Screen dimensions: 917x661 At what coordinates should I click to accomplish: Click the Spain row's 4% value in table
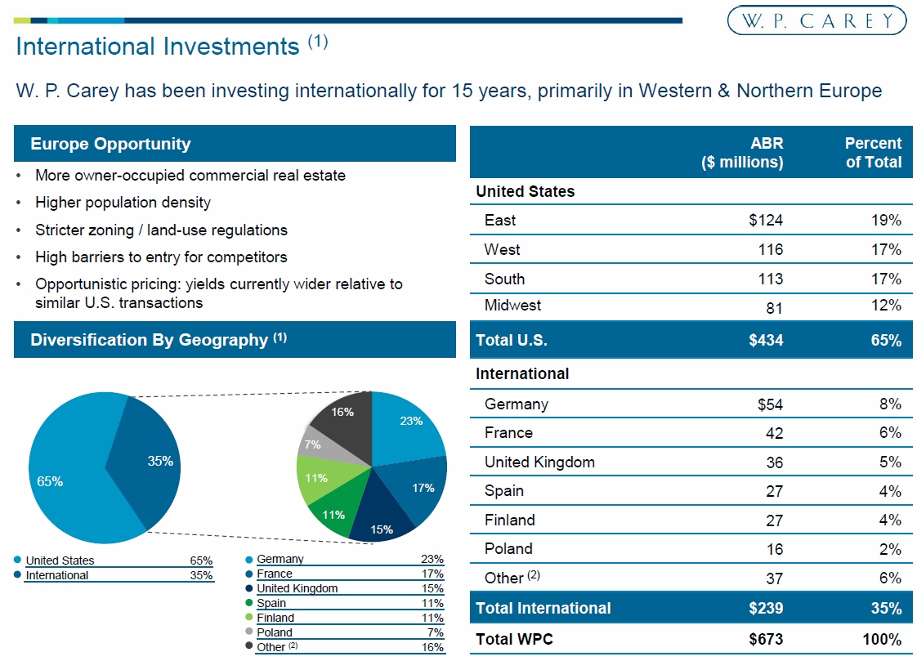click(890, 491)
